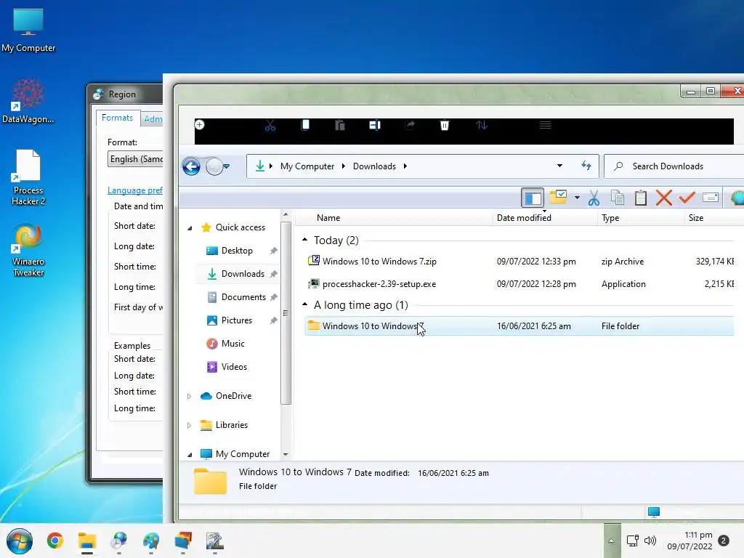The image size is (744, 558).
Task: Sort files by the Size column header
Action: (x=695, y=218)
